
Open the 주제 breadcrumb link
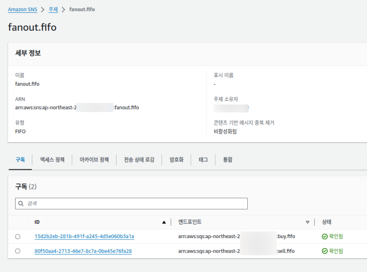click(x=53, y=9)
